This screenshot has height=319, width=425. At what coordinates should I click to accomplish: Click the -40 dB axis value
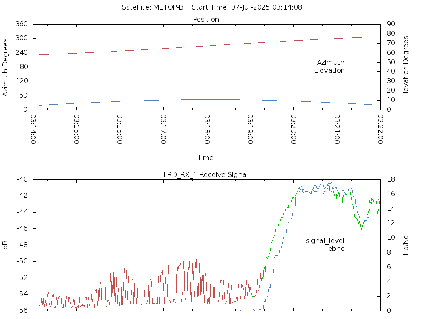tap(22, 179)
